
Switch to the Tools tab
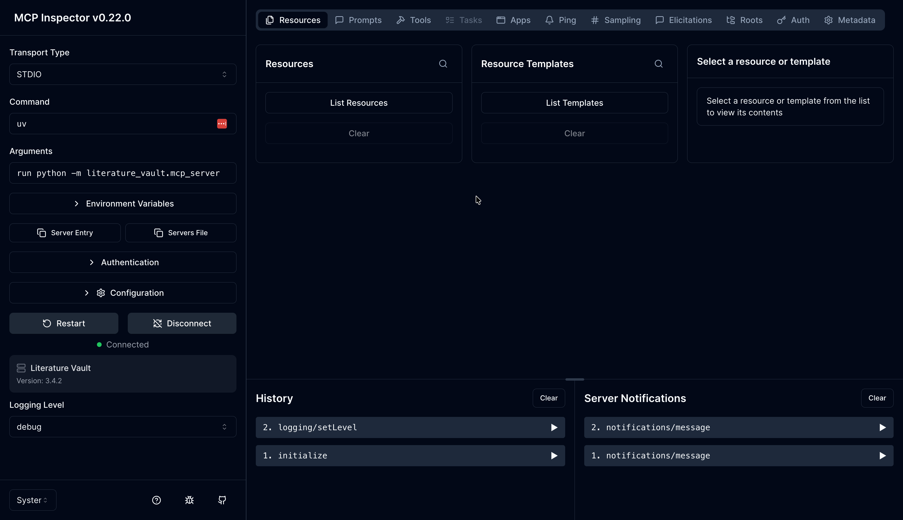pyautogui.click(x=414, y=20)
